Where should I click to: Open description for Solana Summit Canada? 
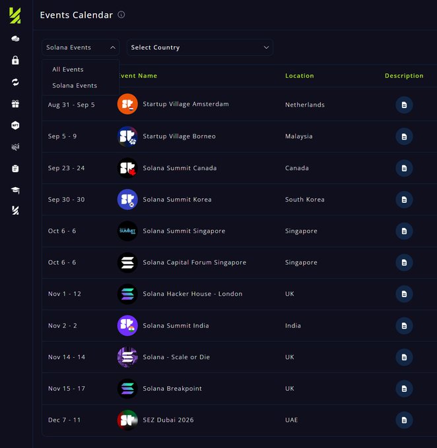(404, 168)
